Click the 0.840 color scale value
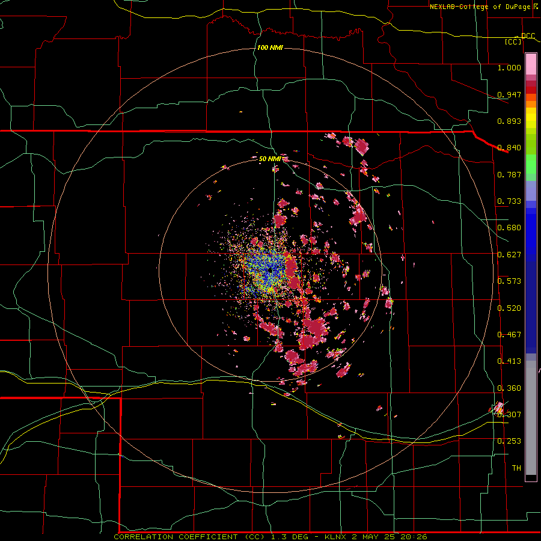Screen dimensions: 541x541 click(509, 148)
